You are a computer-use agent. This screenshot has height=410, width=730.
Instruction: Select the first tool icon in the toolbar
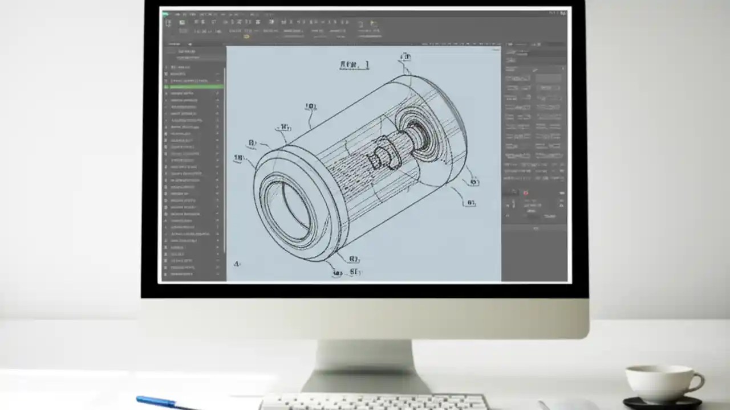click(x=169, y=23)
